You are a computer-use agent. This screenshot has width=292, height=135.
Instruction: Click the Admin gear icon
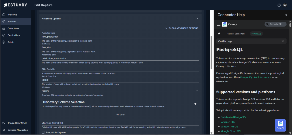4,42
